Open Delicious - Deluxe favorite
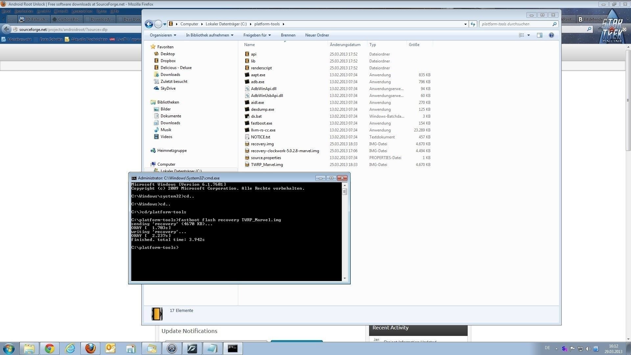This screenshot has width=631, height=355. tap(176, 68)
